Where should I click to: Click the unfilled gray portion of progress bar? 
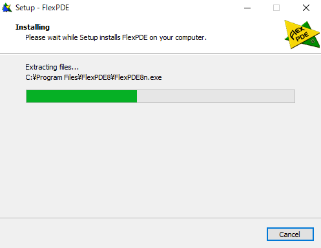pos(216,96)
